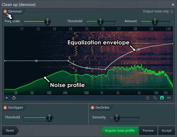Open the envelope options dropdown arrow
The image size is (177, 137).
click(7, 98)
